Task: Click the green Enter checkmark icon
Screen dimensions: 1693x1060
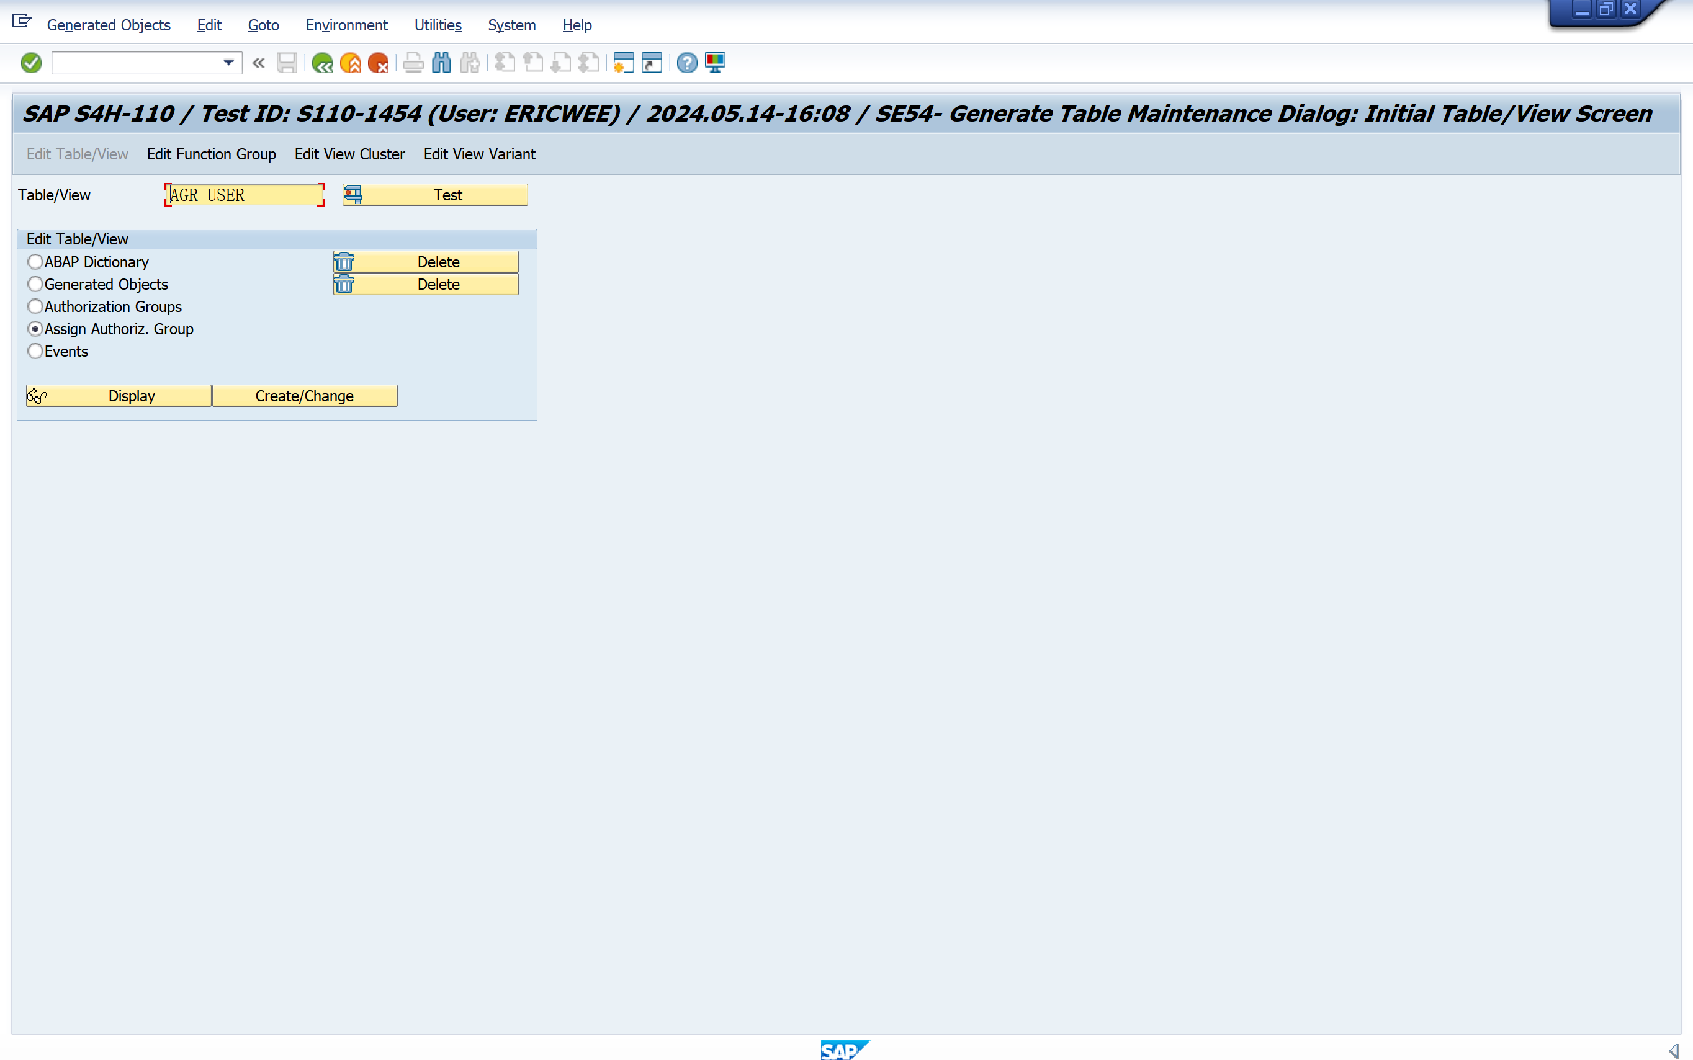Action: (31, 63)
